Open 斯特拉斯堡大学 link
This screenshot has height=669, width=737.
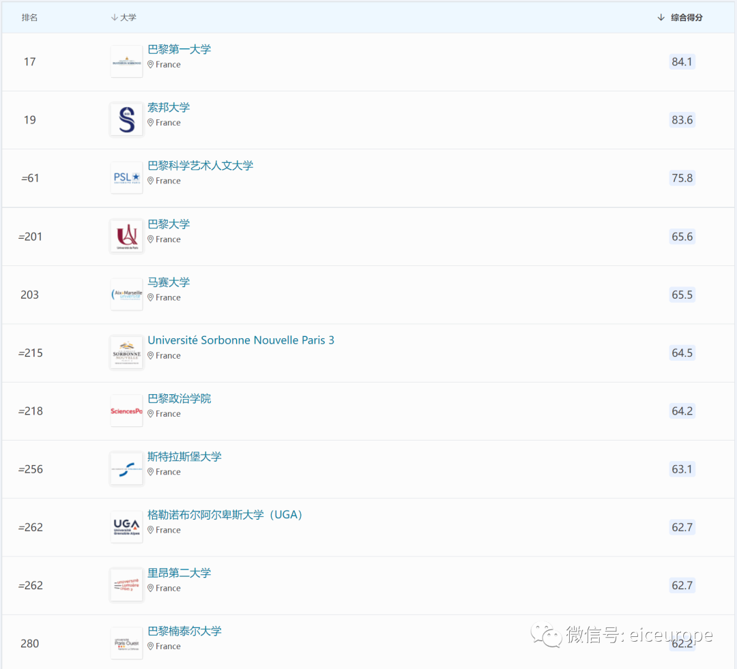[184, 457]
